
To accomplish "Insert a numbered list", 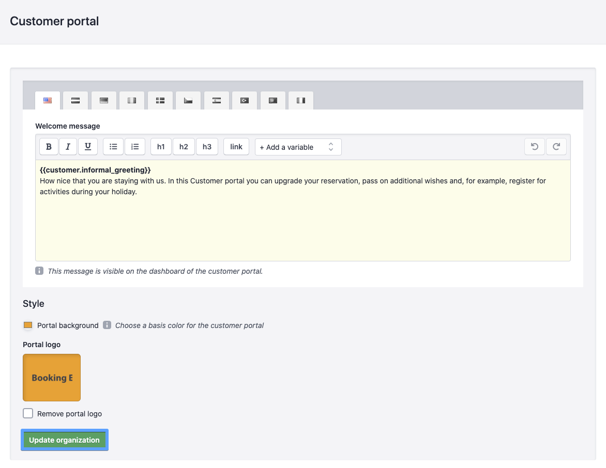I will coord(135,147).
